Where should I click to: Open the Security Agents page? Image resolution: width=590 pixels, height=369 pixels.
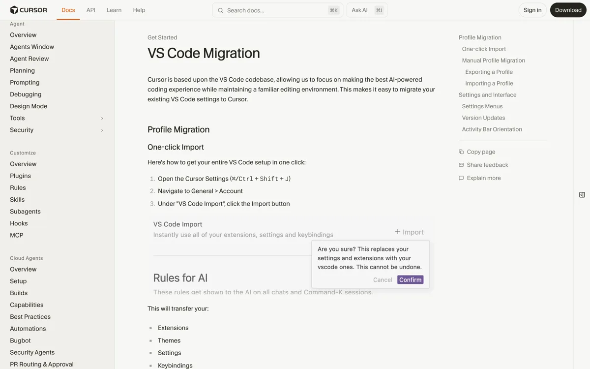tap(32, 352)
